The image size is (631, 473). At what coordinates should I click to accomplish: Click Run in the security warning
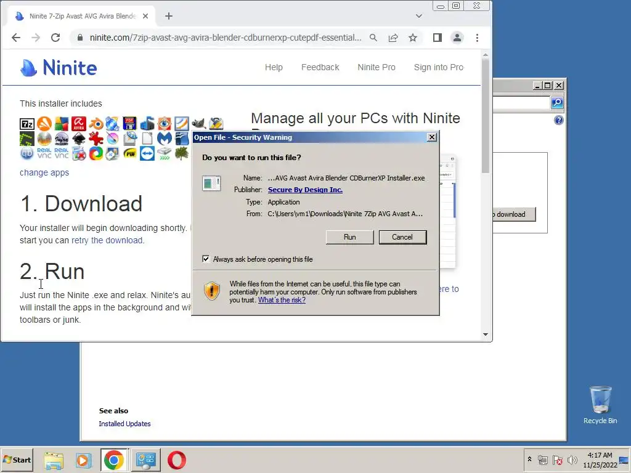click(350, 237)
